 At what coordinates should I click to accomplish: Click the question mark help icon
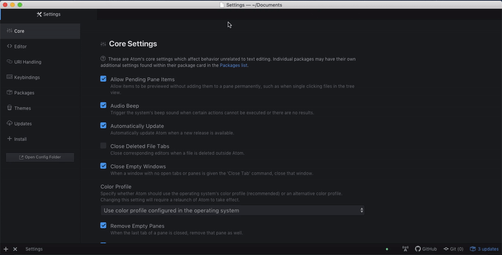click(x=103, y=58)
